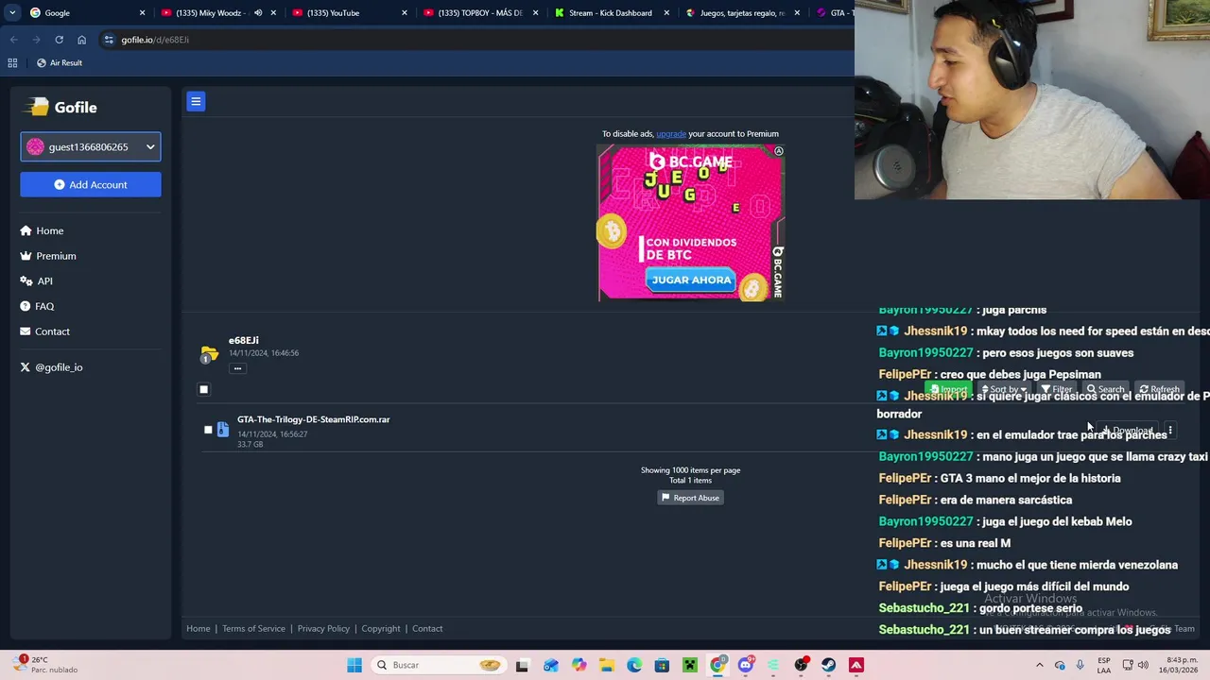The height and width of the screenshot is (680, 1210).
Task: Open the Terms of Service footer link
Action: pos(253,628)
